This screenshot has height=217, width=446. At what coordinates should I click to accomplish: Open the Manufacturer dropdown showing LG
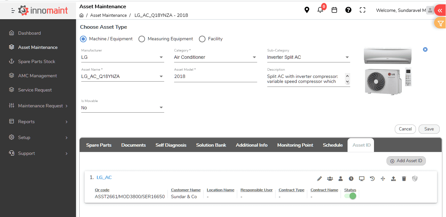[161, 57]
